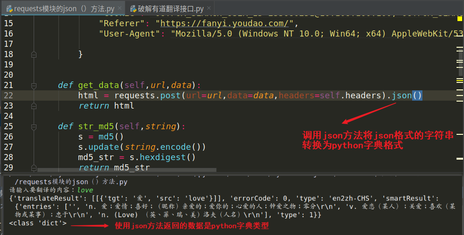
Task: Click line number 17 in gutter
Action: click(8, 44)
